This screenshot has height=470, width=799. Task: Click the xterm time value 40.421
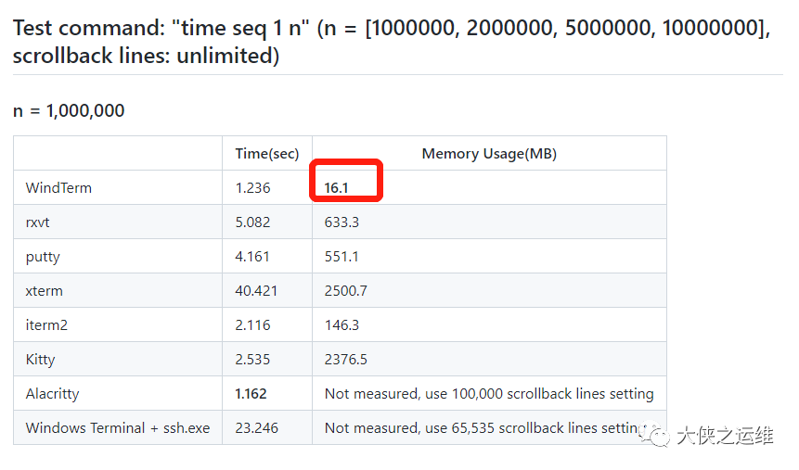pyautogui.click(x=256, y=291)
